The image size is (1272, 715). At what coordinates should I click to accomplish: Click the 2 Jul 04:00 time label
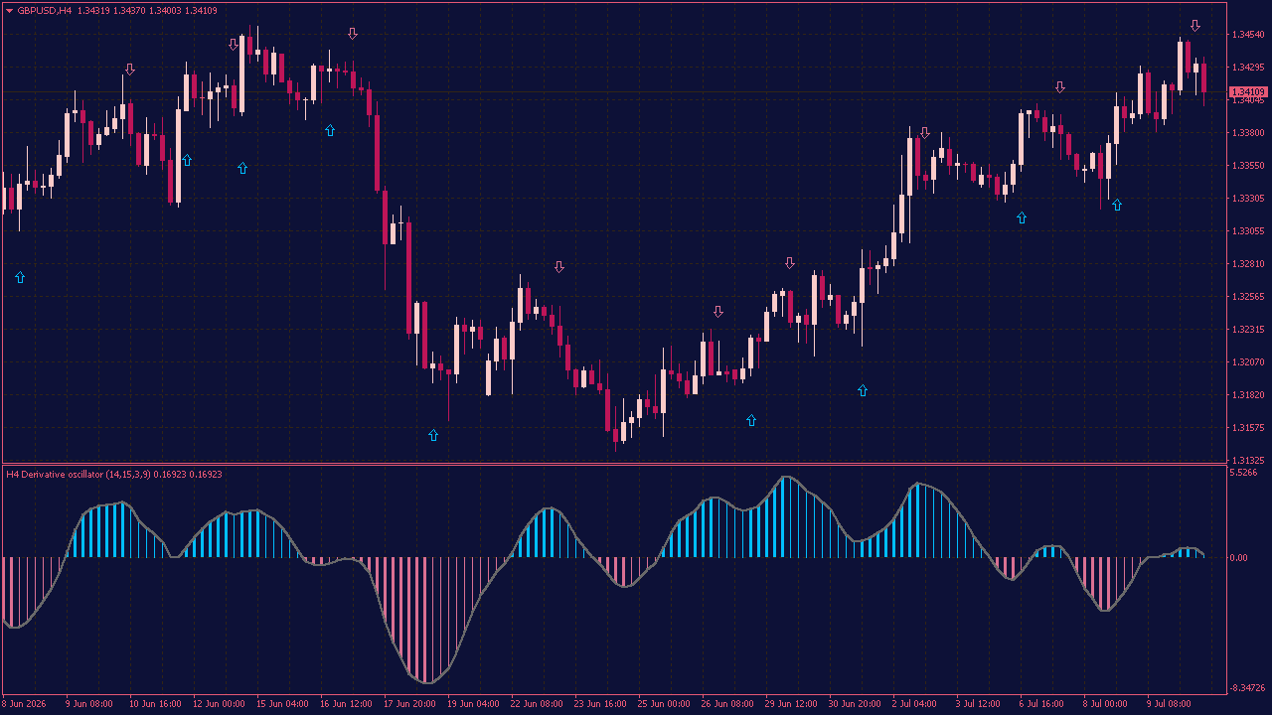915,704
